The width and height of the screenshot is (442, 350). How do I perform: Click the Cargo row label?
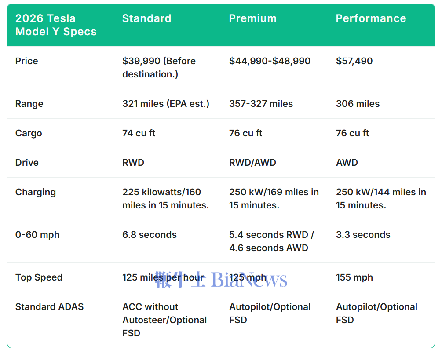(x=29, y=133)
